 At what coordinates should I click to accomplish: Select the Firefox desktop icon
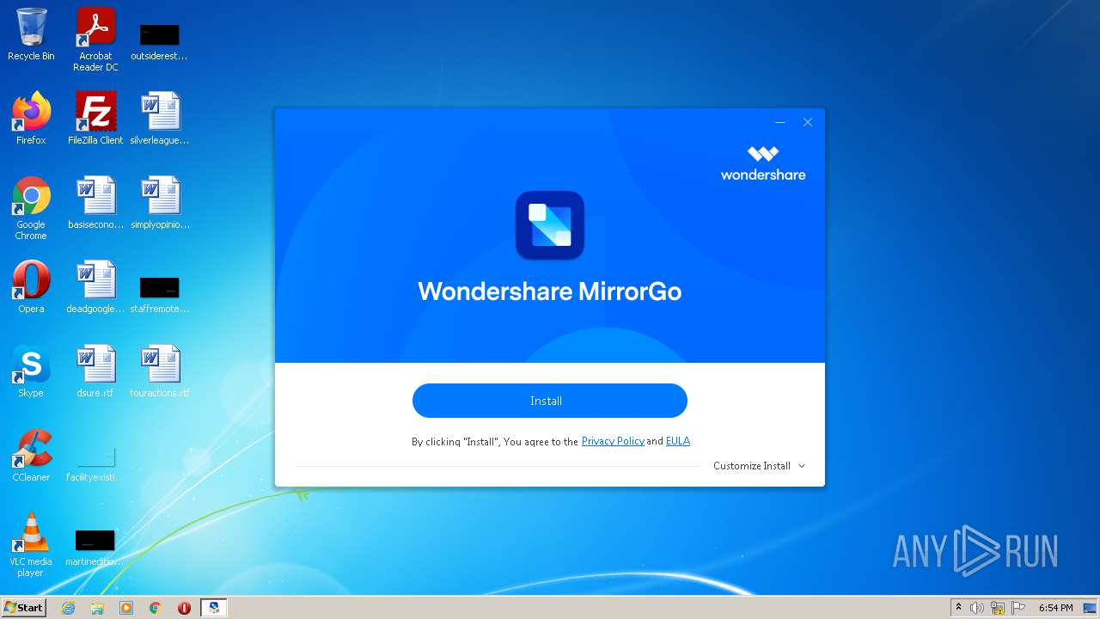point(31,119)
